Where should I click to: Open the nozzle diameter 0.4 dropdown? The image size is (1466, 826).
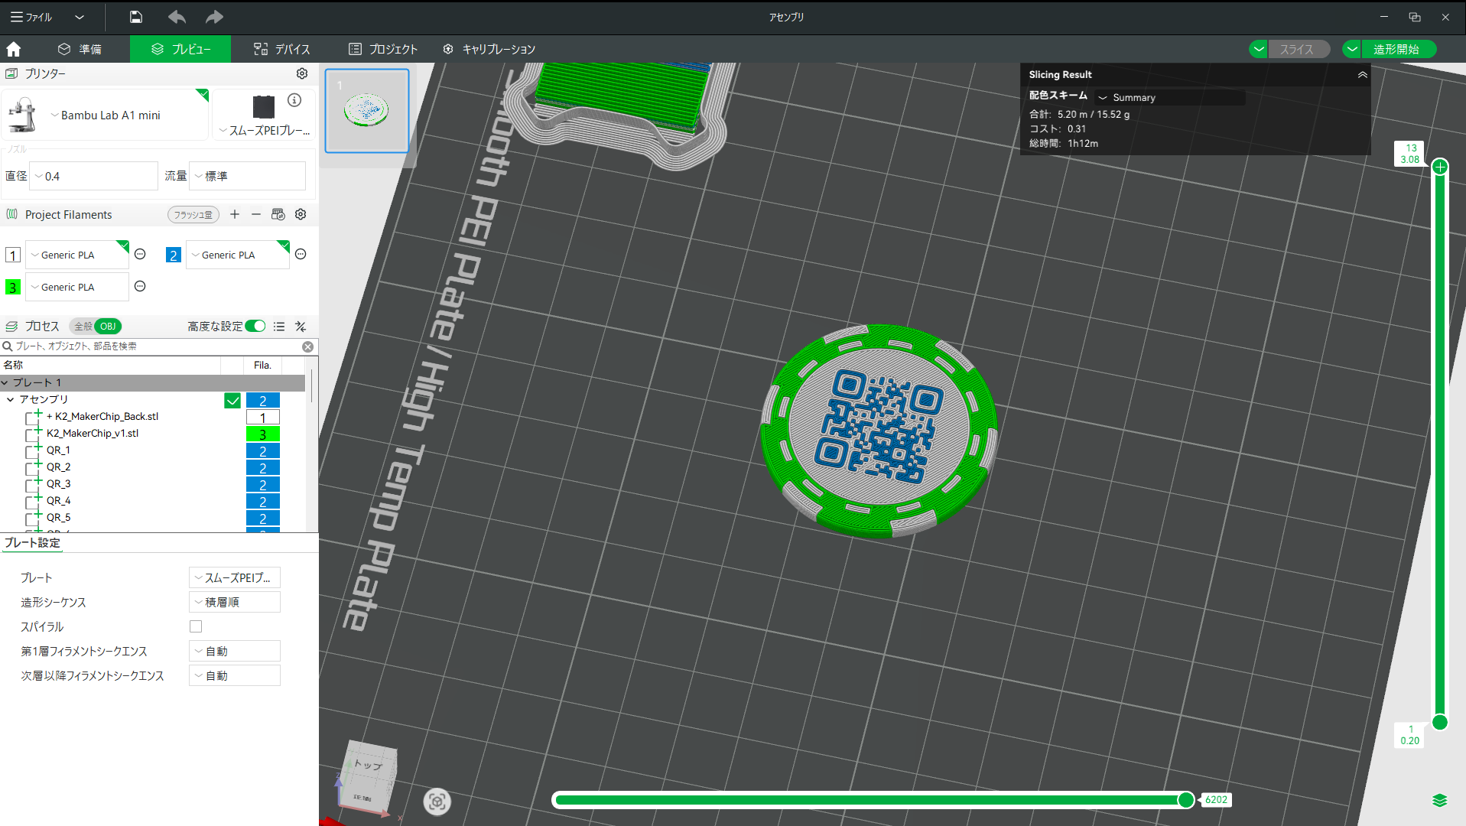coord(93,176)
